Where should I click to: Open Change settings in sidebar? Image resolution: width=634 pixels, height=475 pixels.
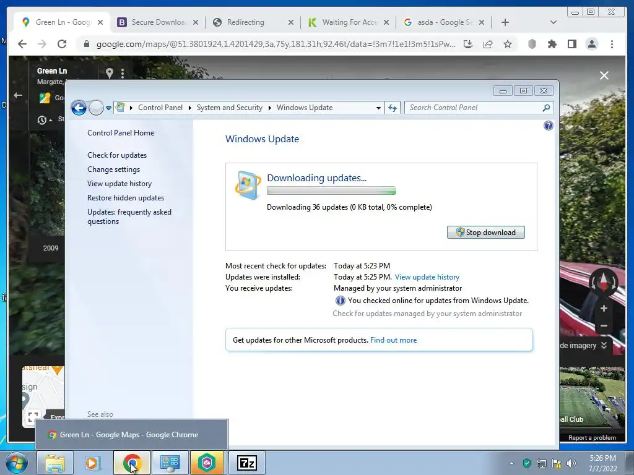coord(114,169)
